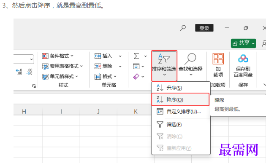
Task: Choose 降序(O) descending sort
Action: click(181, 99)
